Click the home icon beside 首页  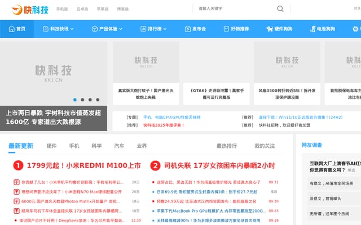pos(11,29)
